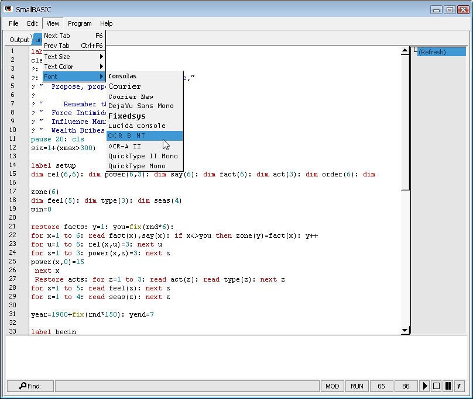Close the open View menu

coord(53,23)
